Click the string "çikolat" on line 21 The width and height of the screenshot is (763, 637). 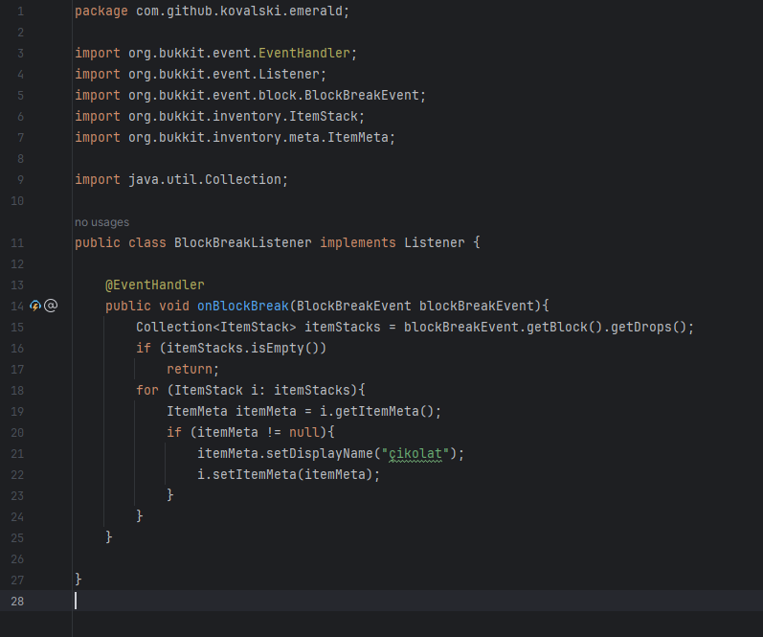pos(415,453)
